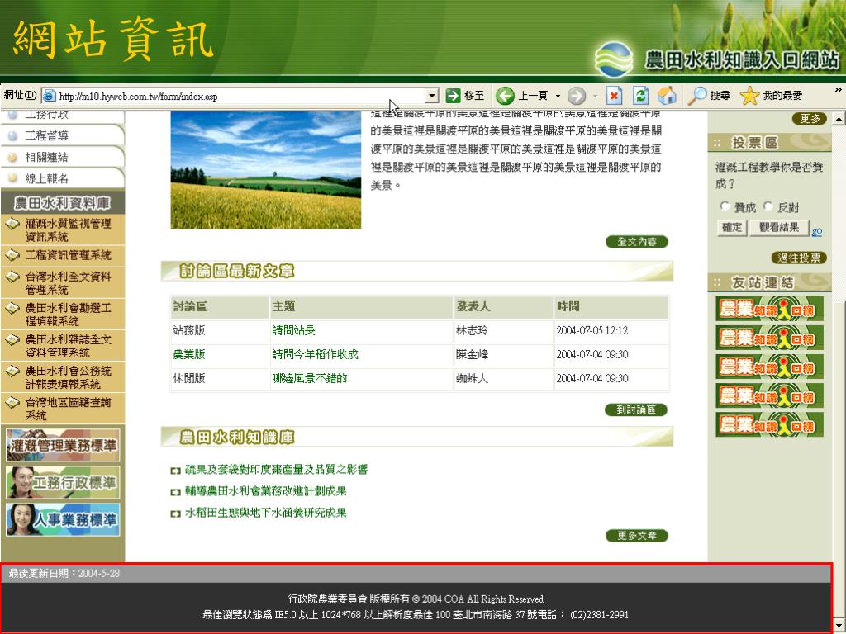This screenshot has width=846, height=634.
Task: Click the 灌溉管理業務標準 banner
Action: pos(63,445)
